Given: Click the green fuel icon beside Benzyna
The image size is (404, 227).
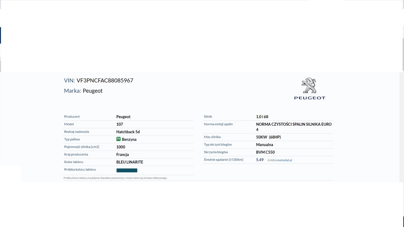Looking at the screenshot, I should (118, 139).
